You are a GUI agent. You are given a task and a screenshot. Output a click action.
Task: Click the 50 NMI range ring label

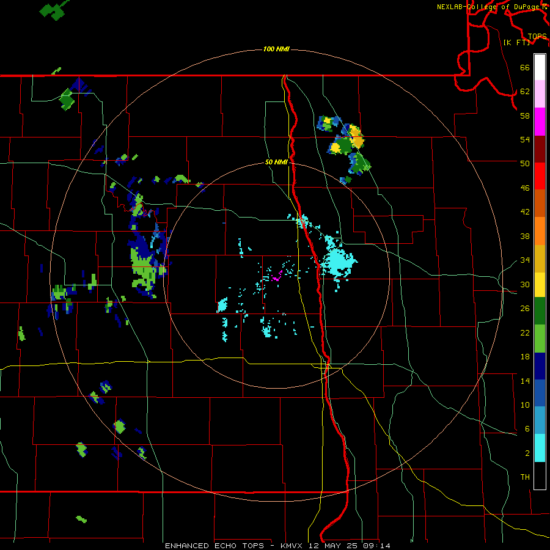click(x=276, y=162)
